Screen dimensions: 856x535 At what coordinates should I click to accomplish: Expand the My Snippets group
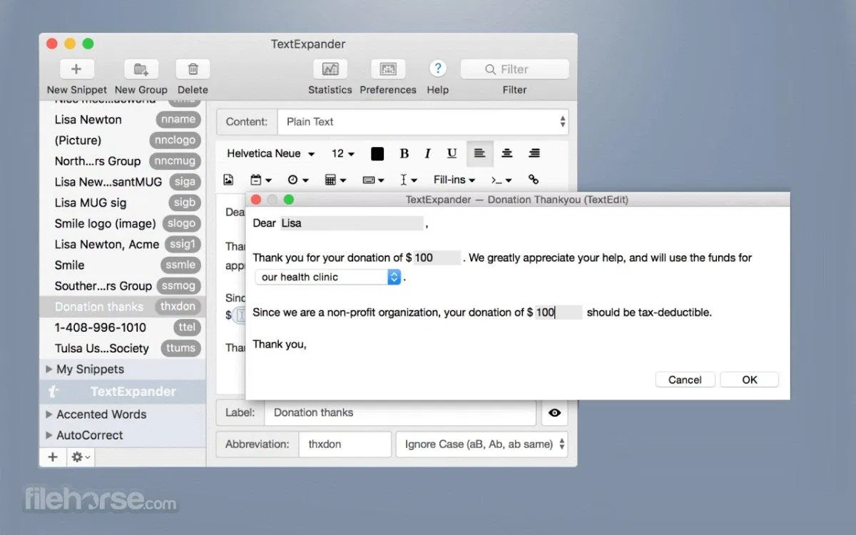tap(49, 369)
